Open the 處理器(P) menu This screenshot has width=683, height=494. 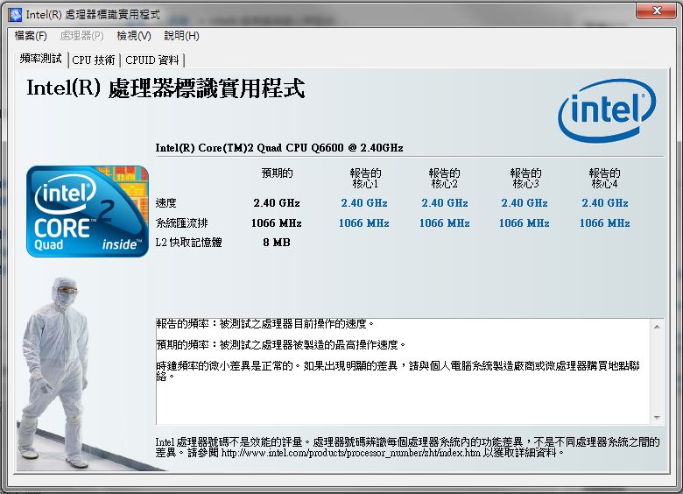(x=82, y=36)
